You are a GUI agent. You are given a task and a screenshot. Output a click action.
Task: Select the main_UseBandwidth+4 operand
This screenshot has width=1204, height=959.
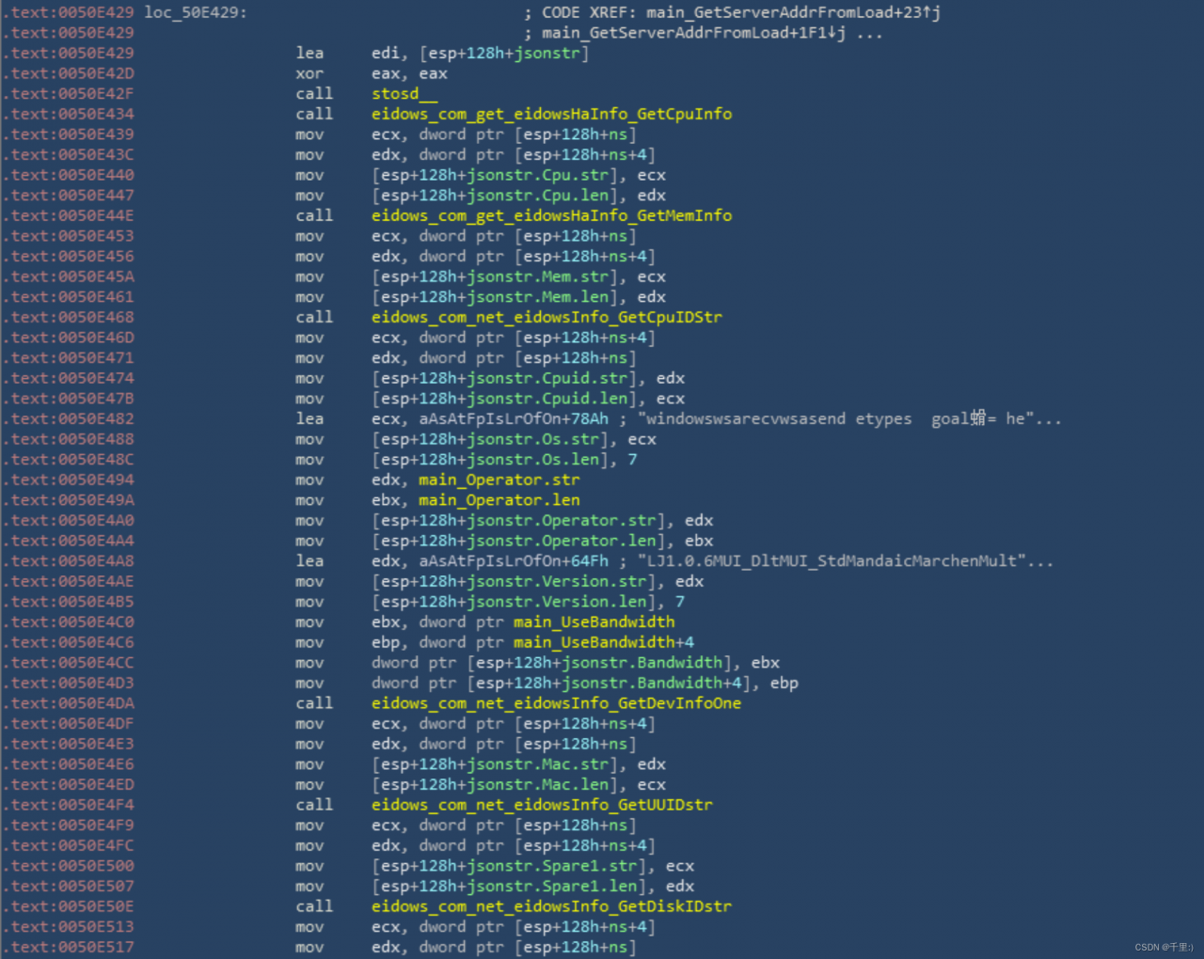point(603,642)
